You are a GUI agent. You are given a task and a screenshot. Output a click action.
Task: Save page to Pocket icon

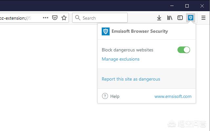(55, 18)
